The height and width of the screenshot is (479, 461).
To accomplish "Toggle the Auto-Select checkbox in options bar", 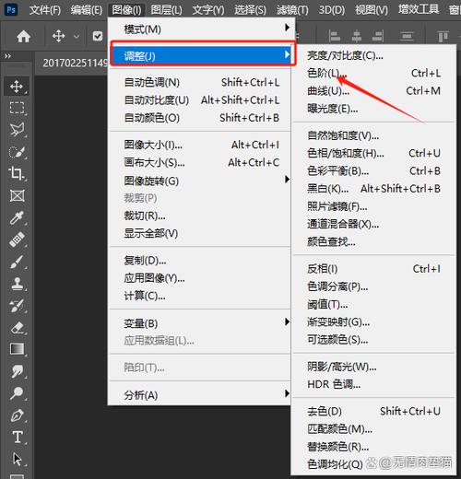I will coord(98,36).
